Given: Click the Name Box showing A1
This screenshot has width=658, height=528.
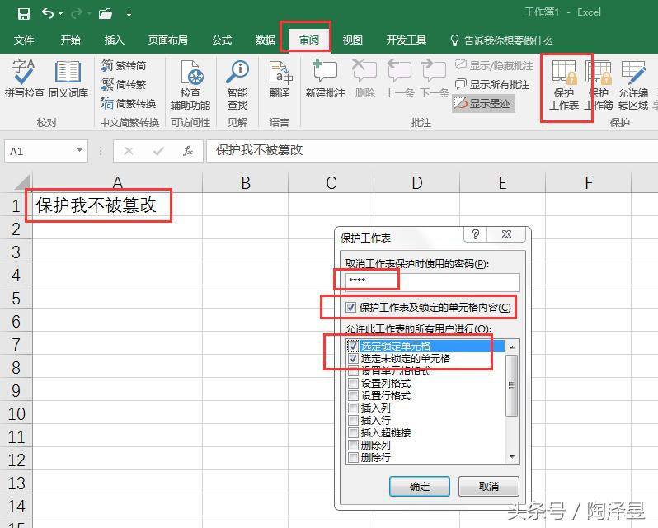Looking at the screenshot, I should pos(40,151).
